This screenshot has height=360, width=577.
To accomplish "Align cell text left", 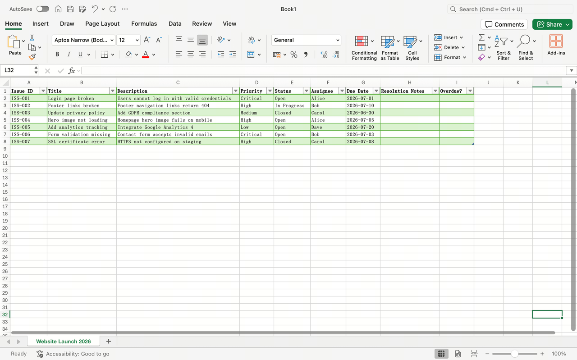I will coord(179,55).
